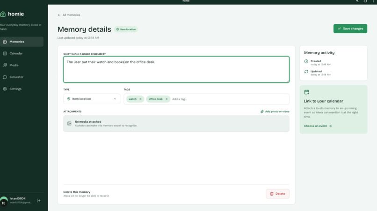This screenshot has width=377, height=211.
Task: Open the Calendar sidebar item
Action: pos(22,53)
